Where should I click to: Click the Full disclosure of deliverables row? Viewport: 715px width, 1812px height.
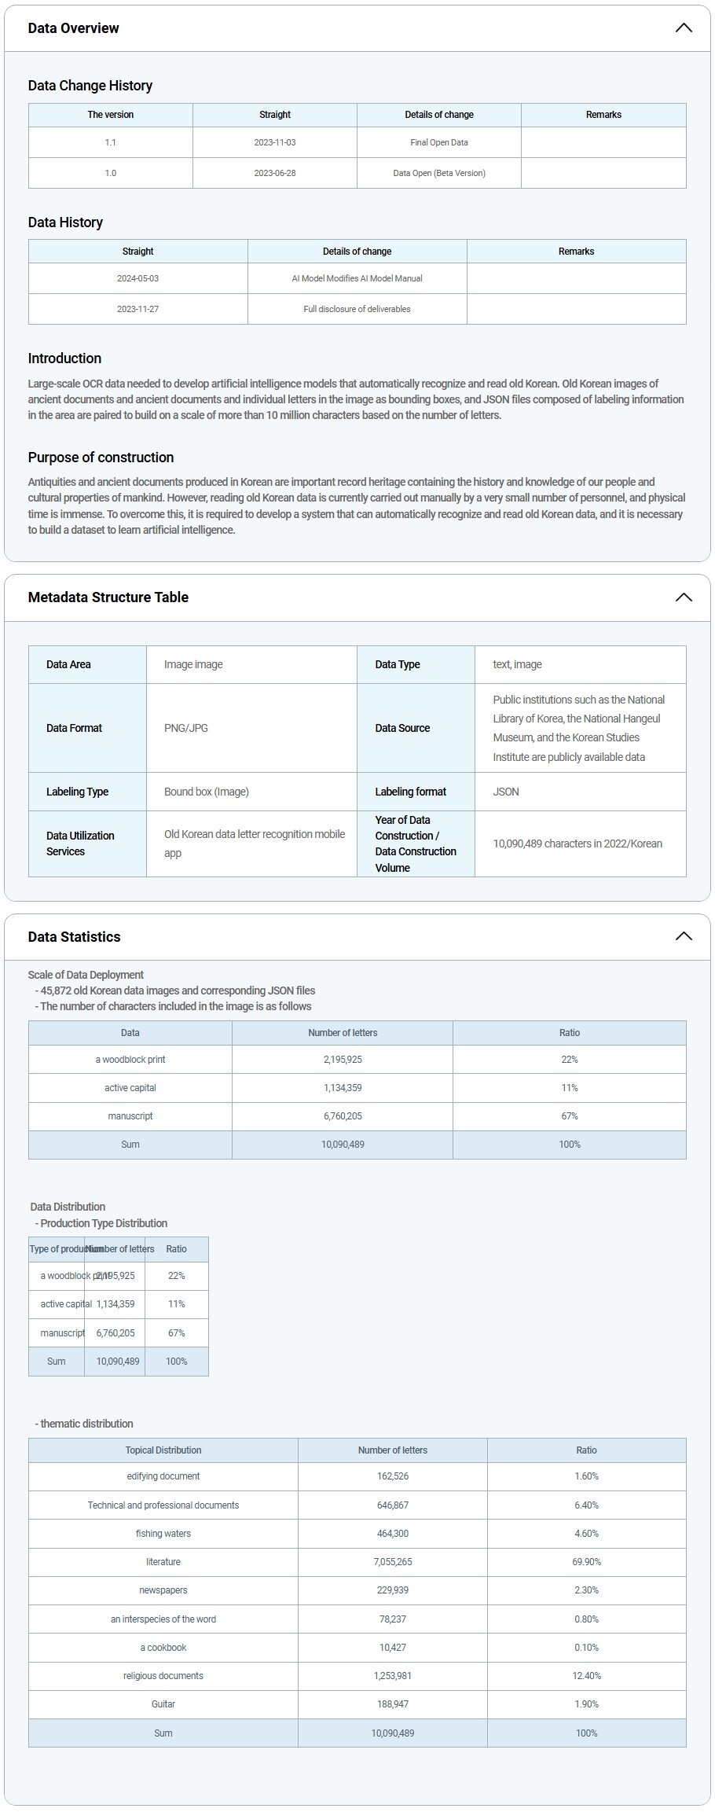click(x=357, y=309)
